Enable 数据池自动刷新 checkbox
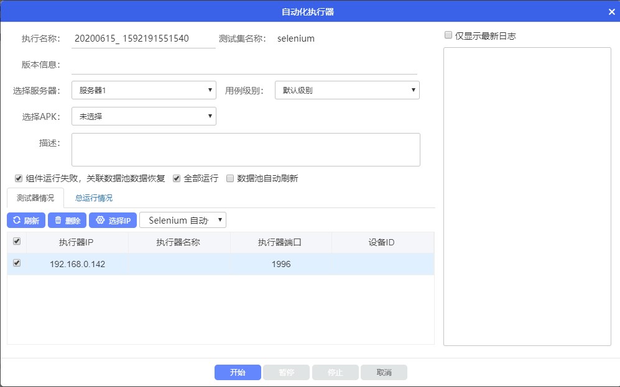This screenshot has height=387, width=620. pyautogui.click(x=230, y=178)
